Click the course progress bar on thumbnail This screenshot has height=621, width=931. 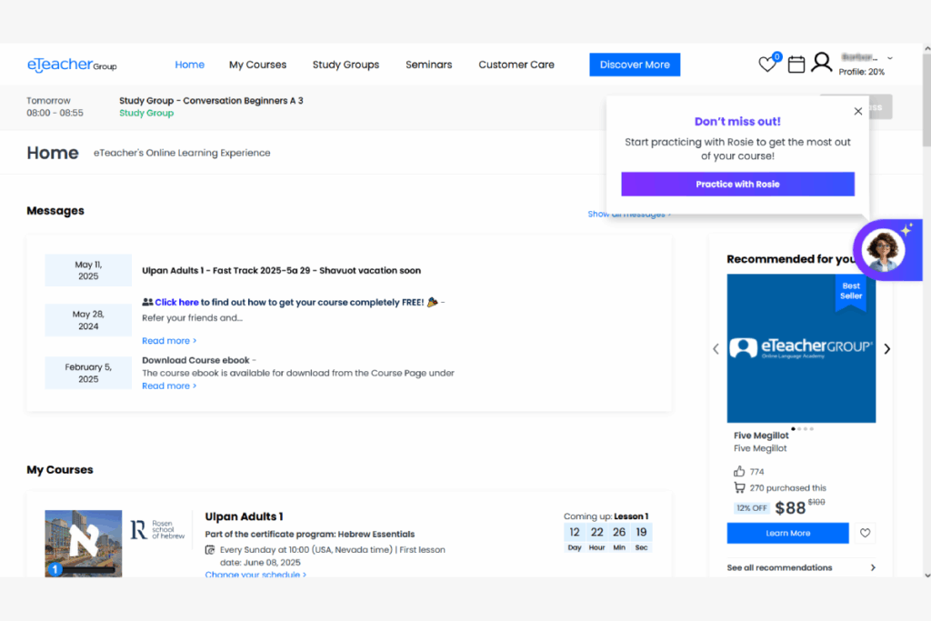(x=89, y=570)
